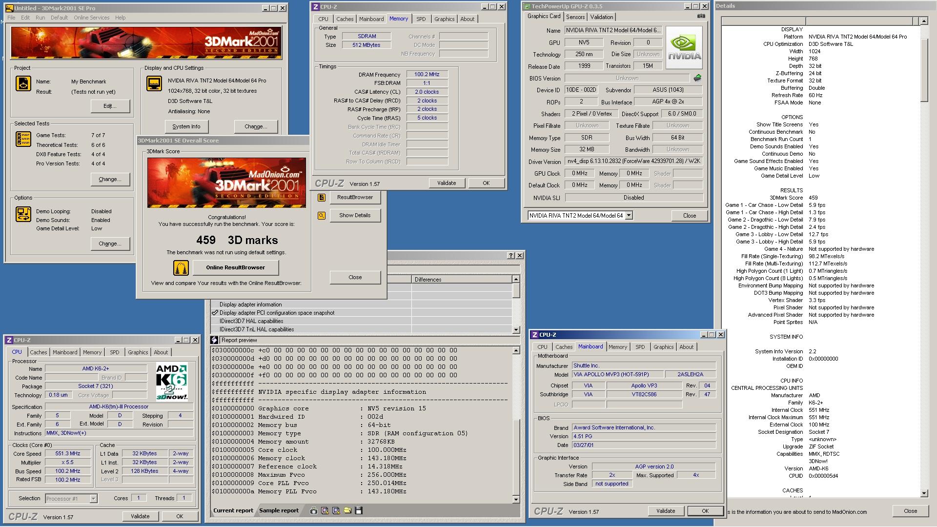The image size is (937, 527).
Task: Click the 3DMark2001 title bar app icon
Action: [9, 8]
